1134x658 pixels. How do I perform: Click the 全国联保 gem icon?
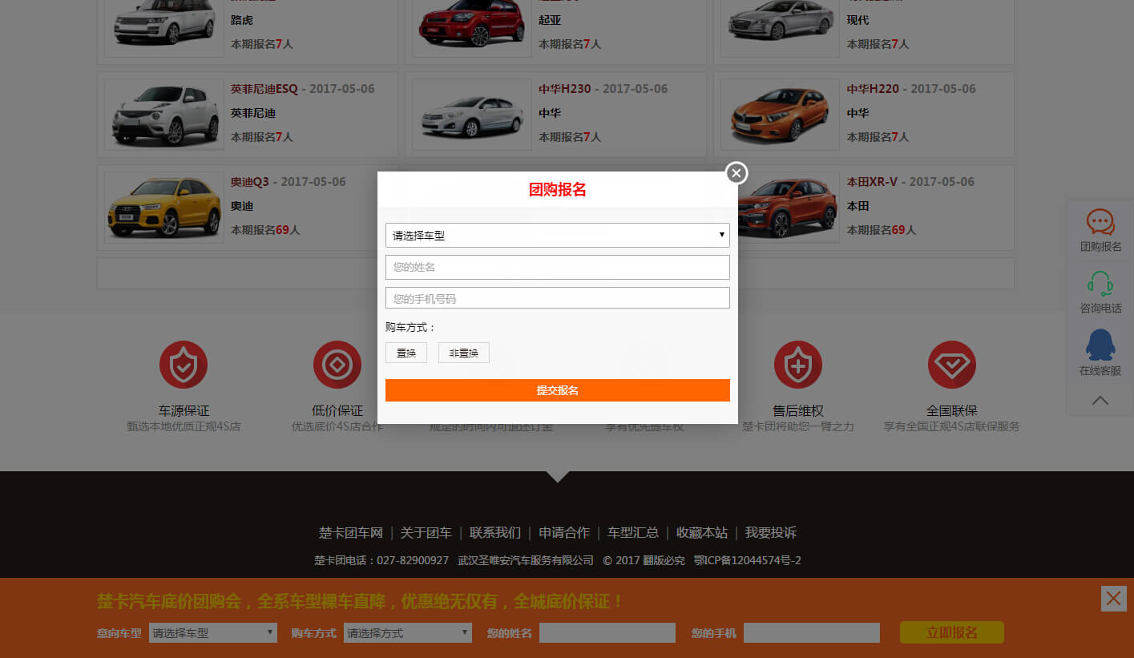(952, 365)
